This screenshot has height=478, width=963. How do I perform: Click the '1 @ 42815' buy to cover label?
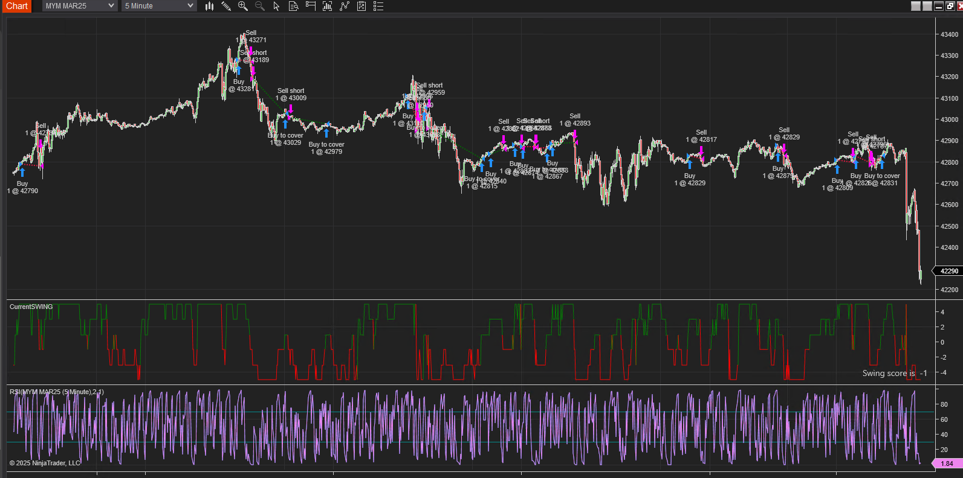pyautogui.click(x=482, y=186)
